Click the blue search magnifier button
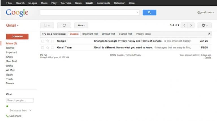 [x=149, y=12]
